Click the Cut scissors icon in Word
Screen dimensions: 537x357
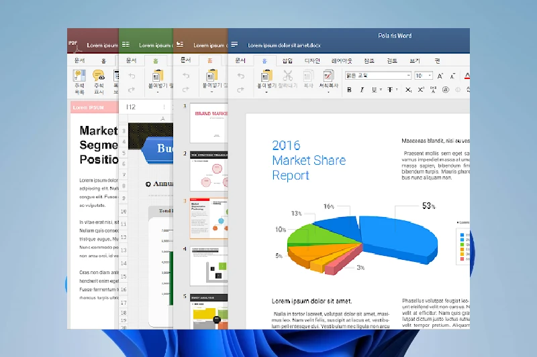pos(288,76)
